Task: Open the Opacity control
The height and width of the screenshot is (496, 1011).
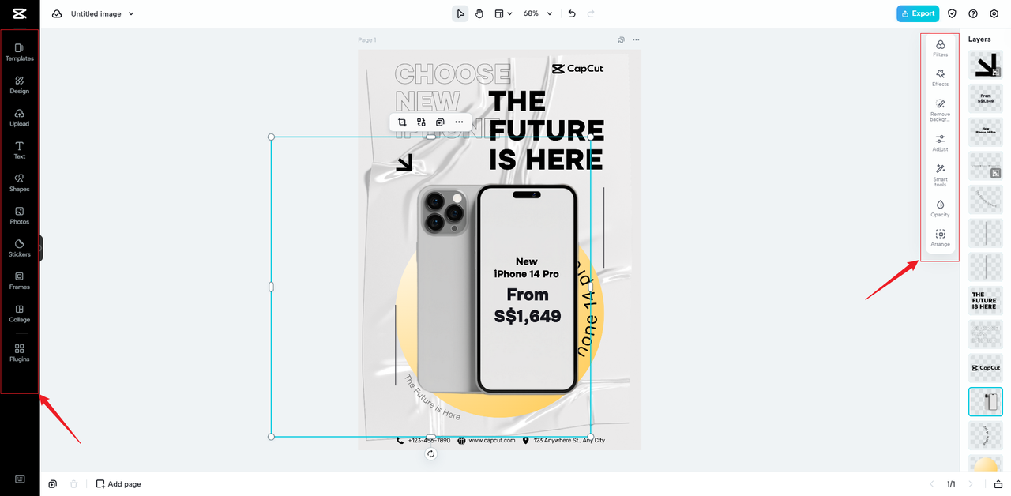Action: (940, 209)
